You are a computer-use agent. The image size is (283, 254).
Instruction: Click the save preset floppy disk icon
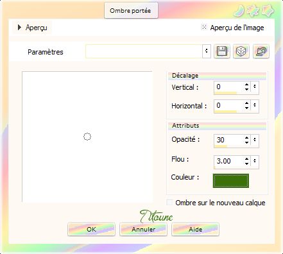[222, 51]
